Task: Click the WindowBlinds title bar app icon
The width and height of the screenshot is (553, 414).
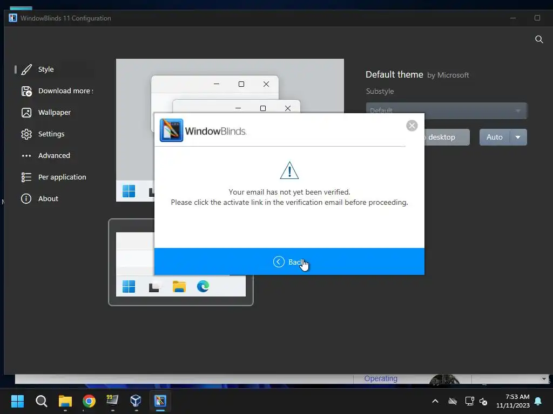Action: [x=13, y=18]
